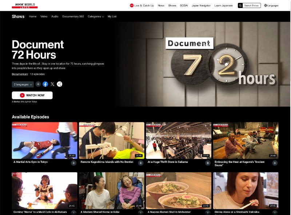
Task: Share the show on X
Action: [x=52, y=84]
